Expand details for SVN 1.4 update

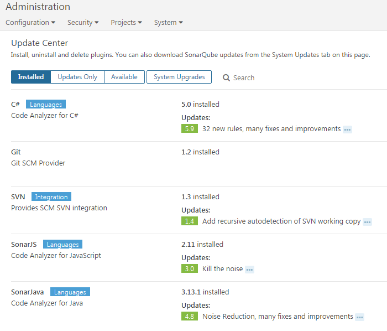point(367,222)
